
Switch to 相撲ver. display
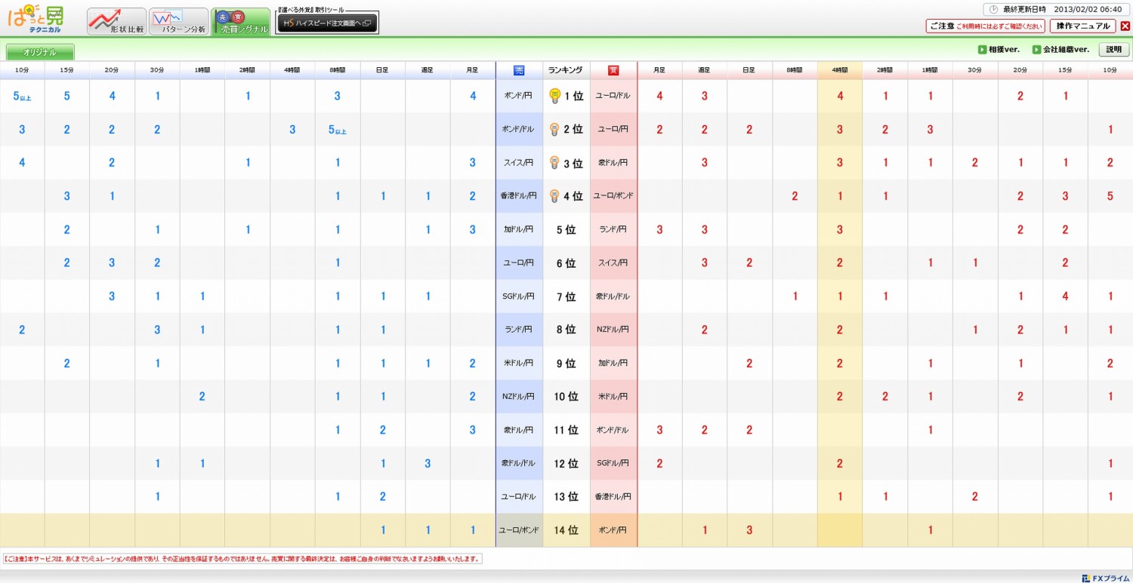(x=999, y=50)
